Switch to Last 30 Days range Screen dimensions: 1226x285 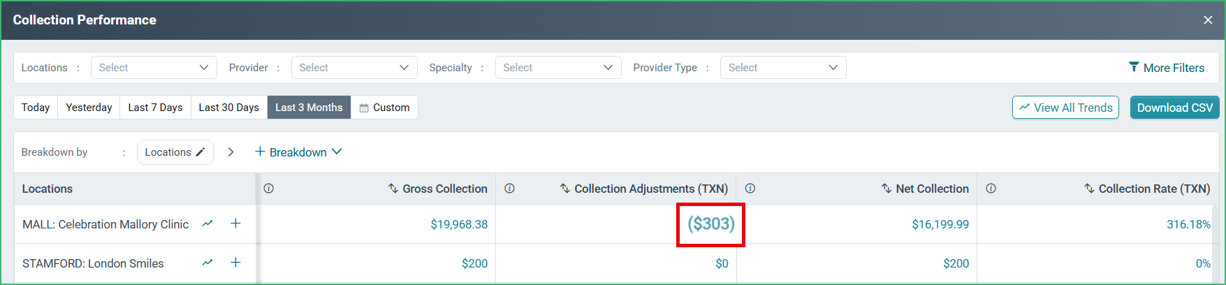(x=228, y=108)
